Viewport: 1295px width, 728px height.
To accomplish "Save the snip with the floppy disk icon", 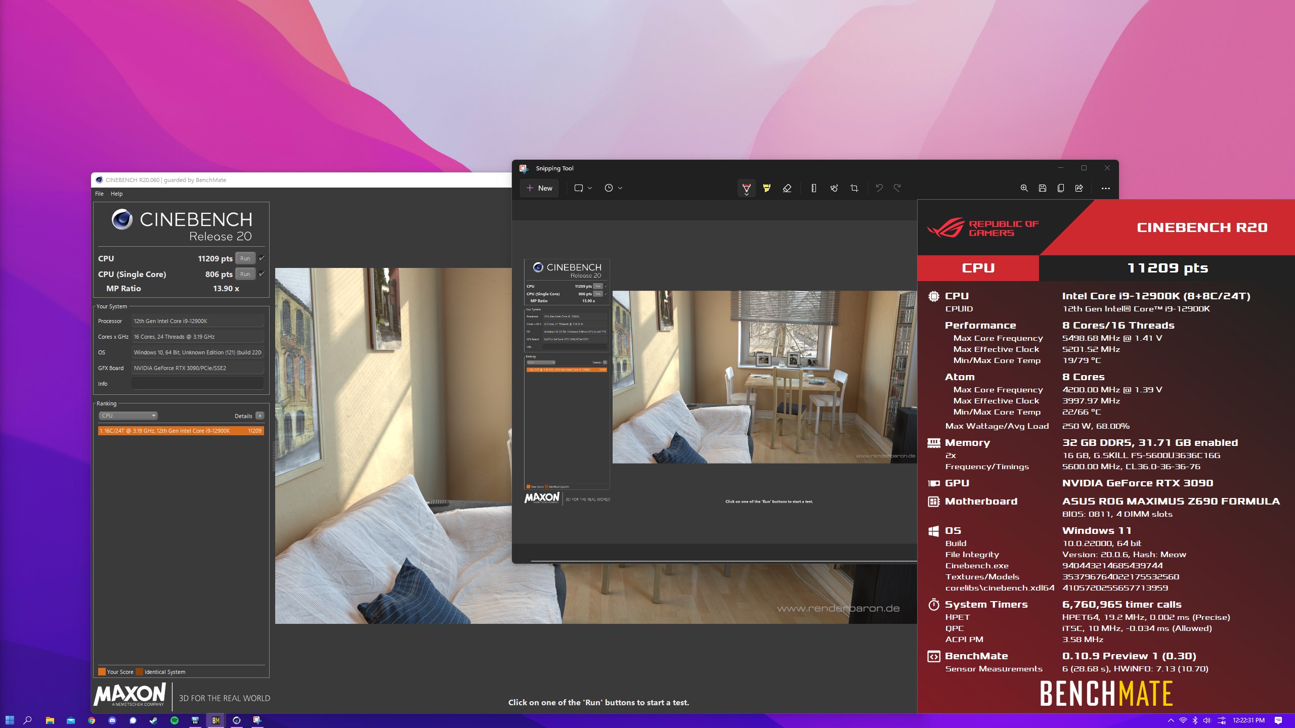I will (1043, 188).
